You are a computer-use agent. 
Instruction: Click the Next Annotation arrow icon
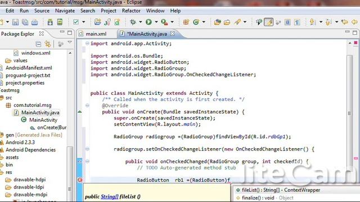[x=312, y=22]
